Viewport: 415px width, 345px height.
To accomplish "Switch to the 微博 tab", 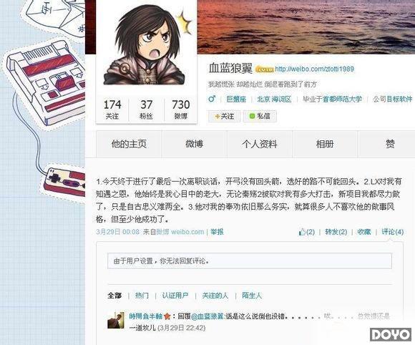I will pos(195,144).
